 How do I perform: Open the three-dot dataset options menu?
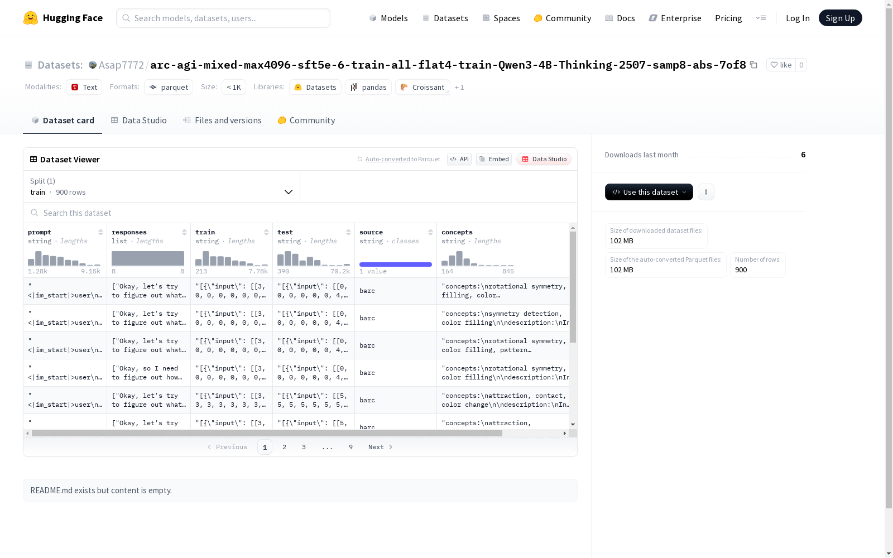pos(706,192)
